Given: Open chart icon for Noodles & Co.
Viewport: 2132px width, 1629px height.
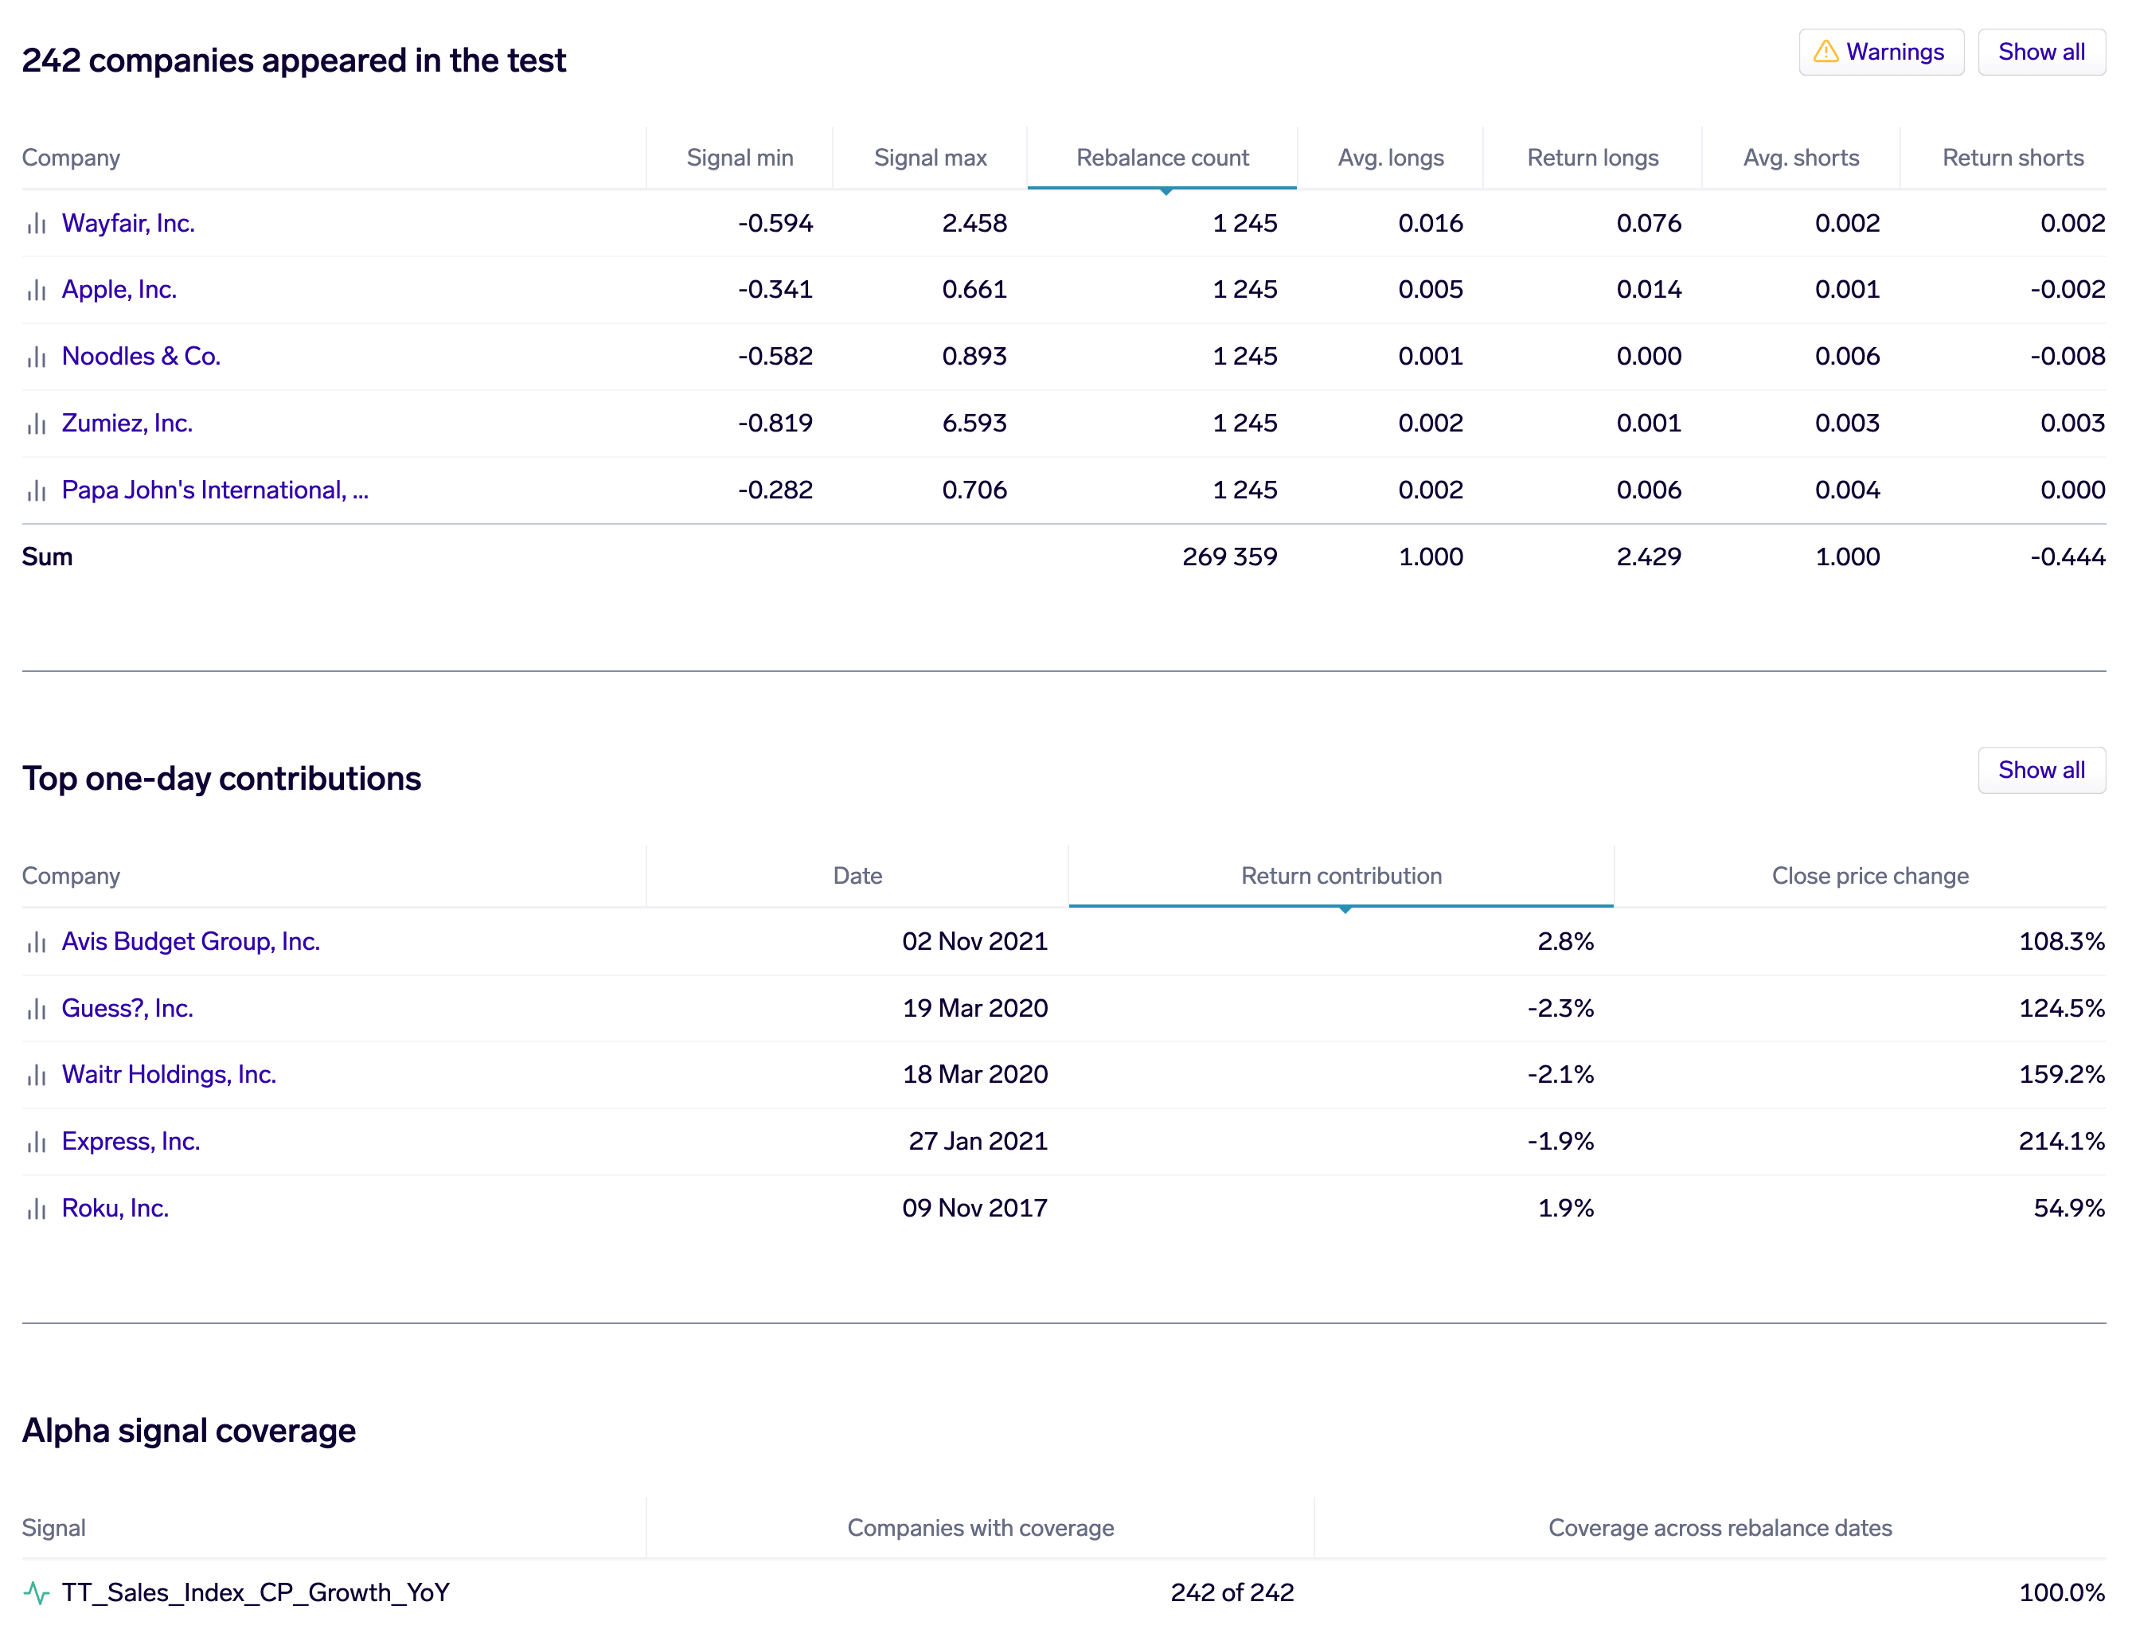Looking at the screenshot, I should coord(37,357).
